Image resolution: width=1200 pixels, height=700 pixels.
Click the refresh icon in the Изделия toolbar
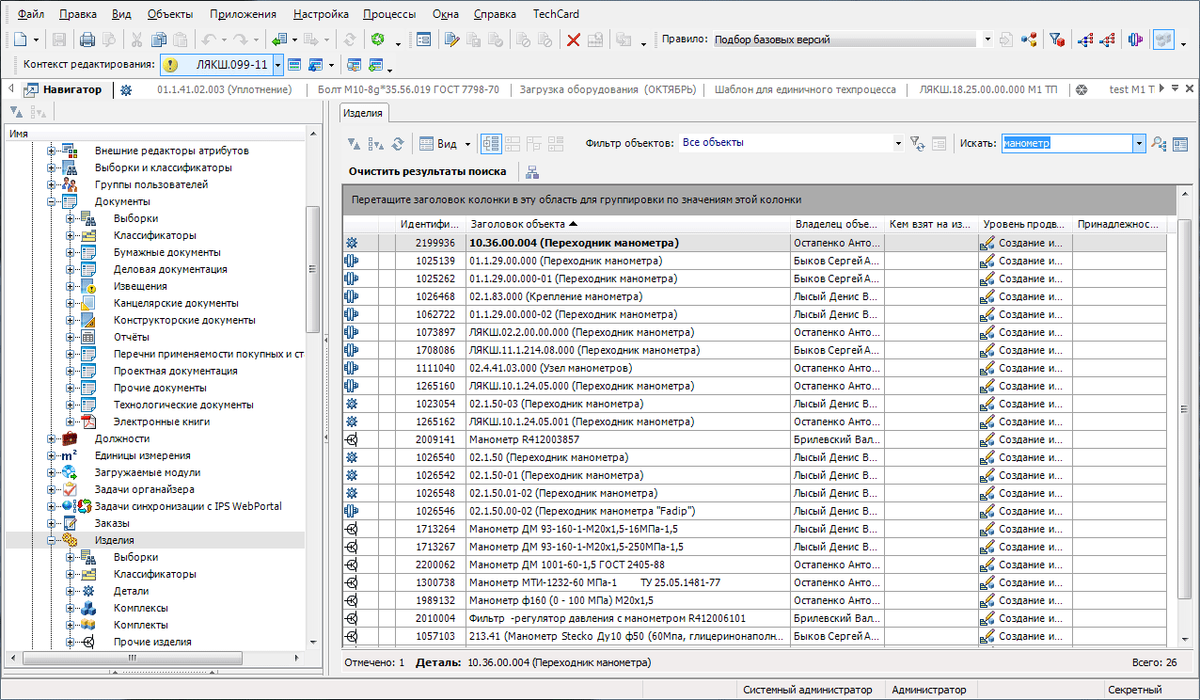click(x=398, y=144)
